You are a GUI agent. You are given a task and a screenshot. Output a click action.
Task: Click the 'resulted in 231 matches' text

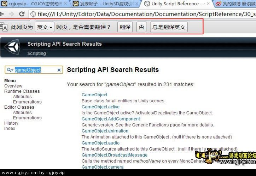[166, 84]
